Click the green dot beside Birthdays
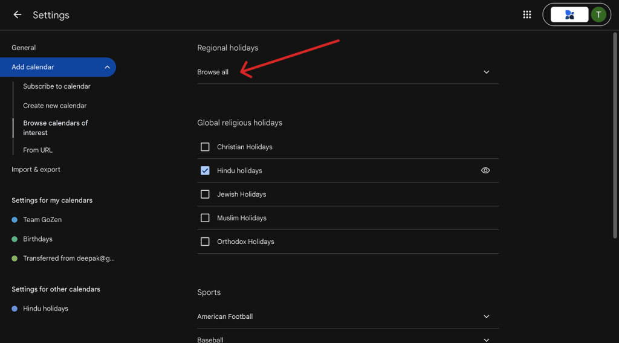 click(x=15, y=239)
